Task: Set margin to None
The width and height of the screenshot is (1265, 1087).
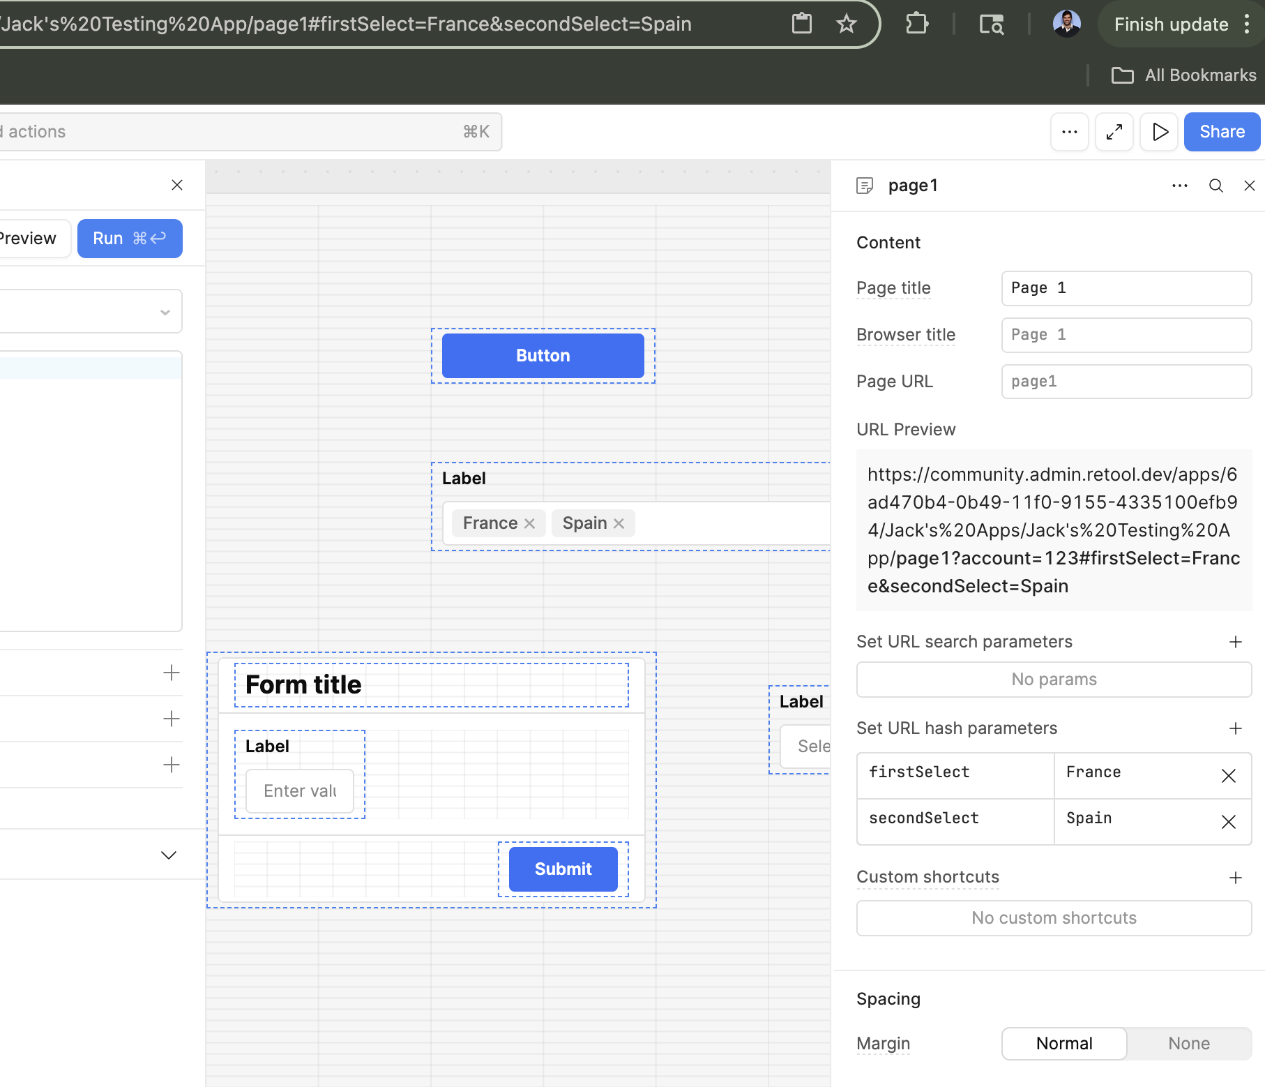Action: tap(1188, 1044)
